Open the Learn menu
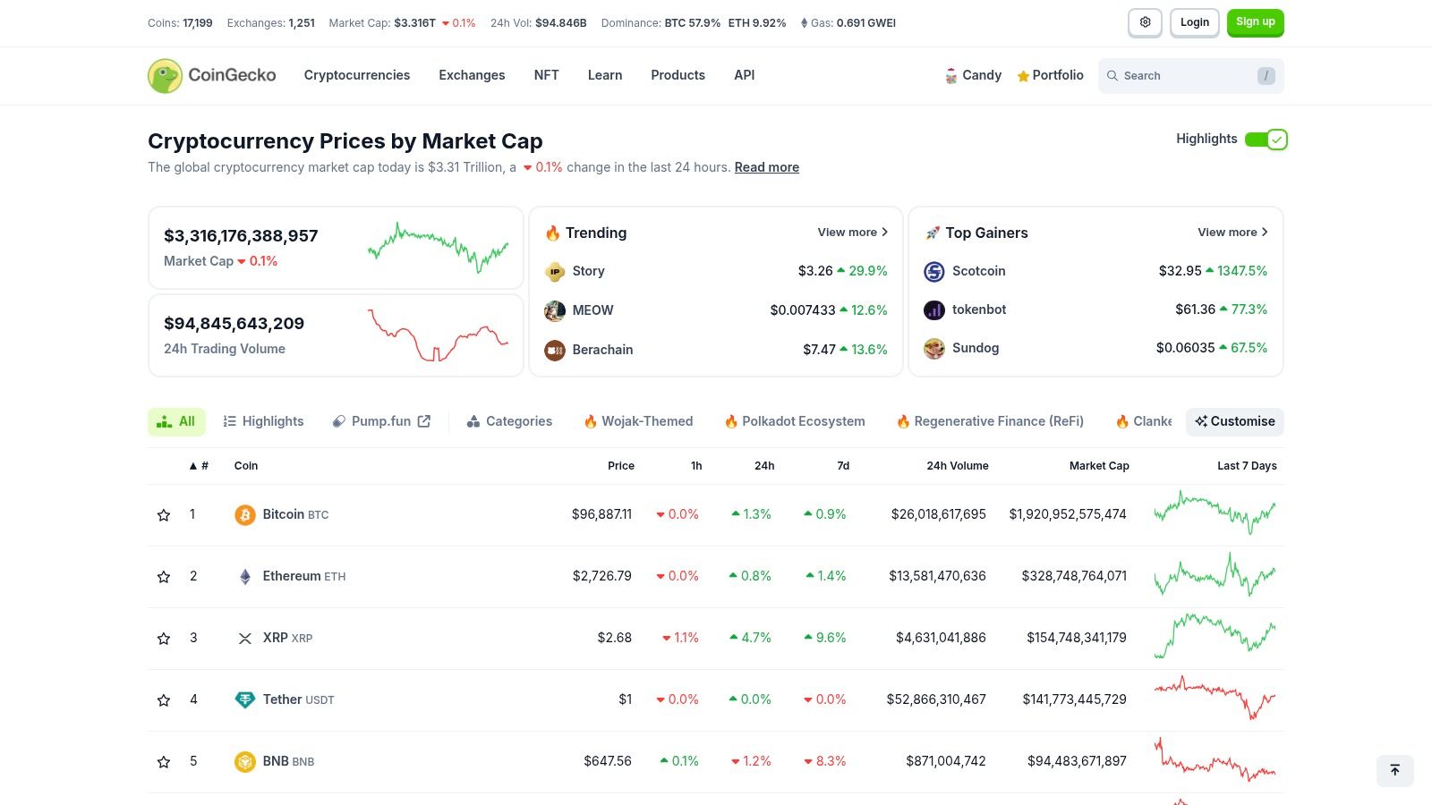This screenshot has height=805, width=1432. 605,75
